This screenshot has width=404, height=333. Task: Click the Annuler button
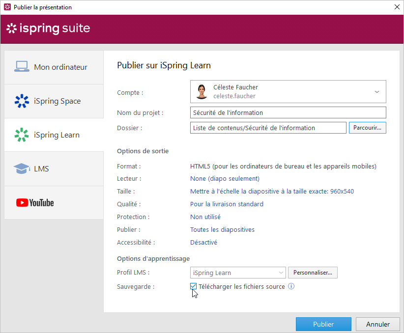tap(378, 324)
